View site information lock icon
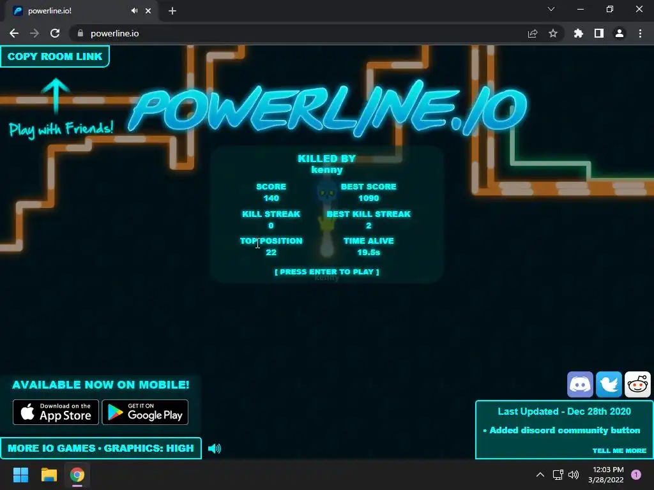The width and height of the screenshot is (654, 490). click(x=80, y=33)
